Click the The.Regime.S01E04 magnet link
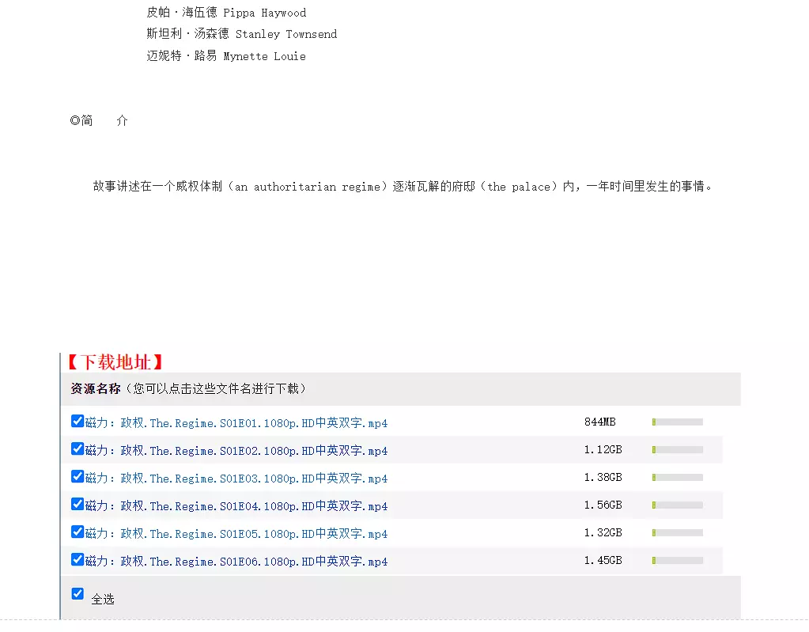This screenshot has height=632, width=809. point(236,506)
